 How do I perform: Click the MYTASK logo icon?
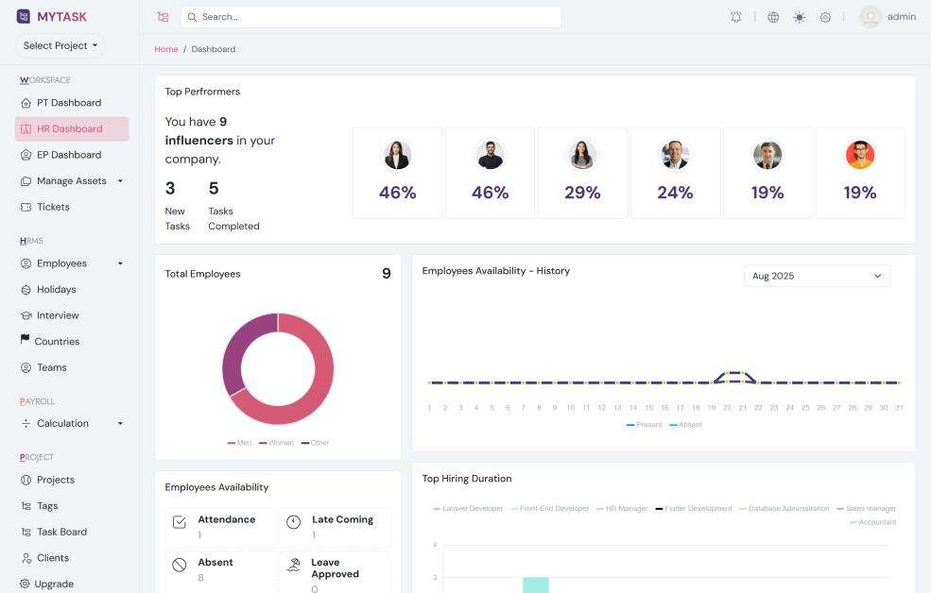point(24,16)
